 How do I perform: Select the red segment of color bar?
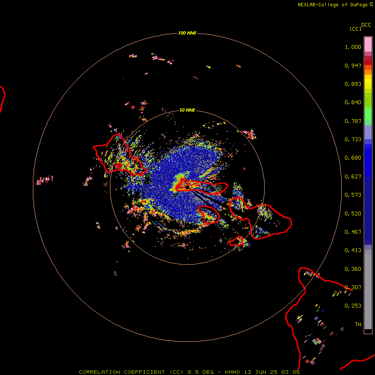click(368, 62)
